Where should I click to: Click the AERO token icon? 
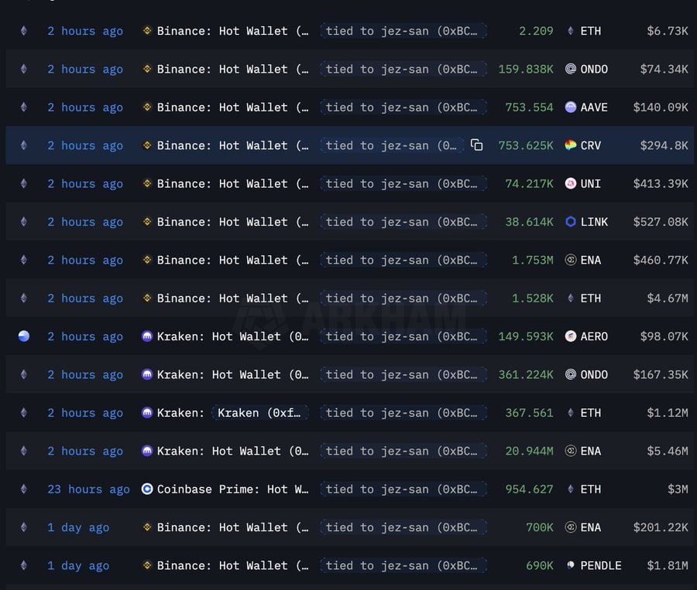571,336
